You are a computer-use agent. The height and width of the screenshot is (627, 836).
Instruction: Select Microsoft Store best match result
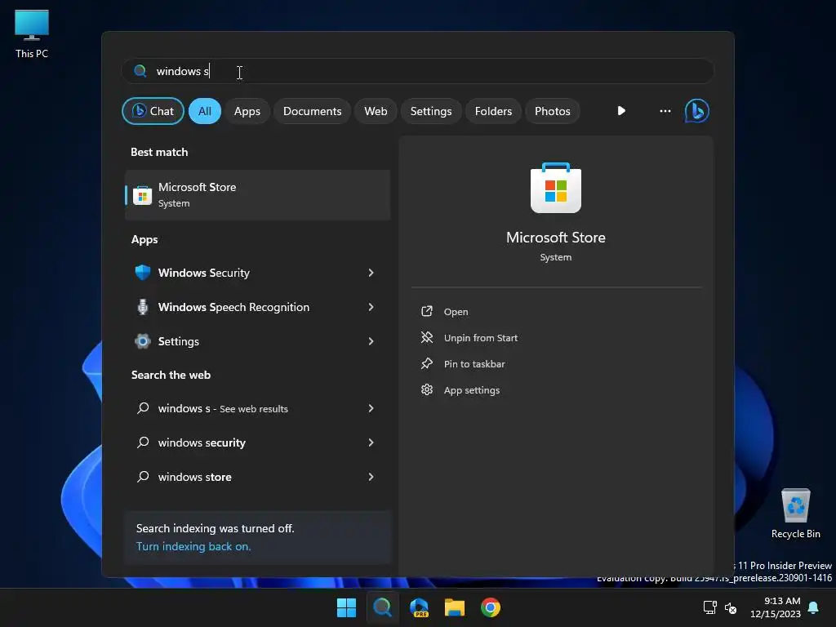(x=257, y=195)
